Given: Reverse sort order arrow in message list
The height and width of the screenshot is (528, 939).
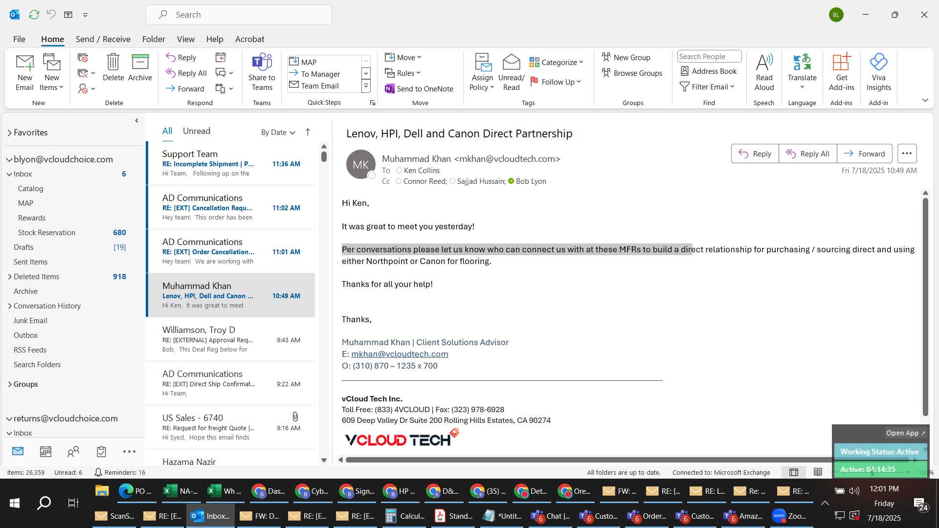Looking at the screenshot, I should click(x=308, y=132).
